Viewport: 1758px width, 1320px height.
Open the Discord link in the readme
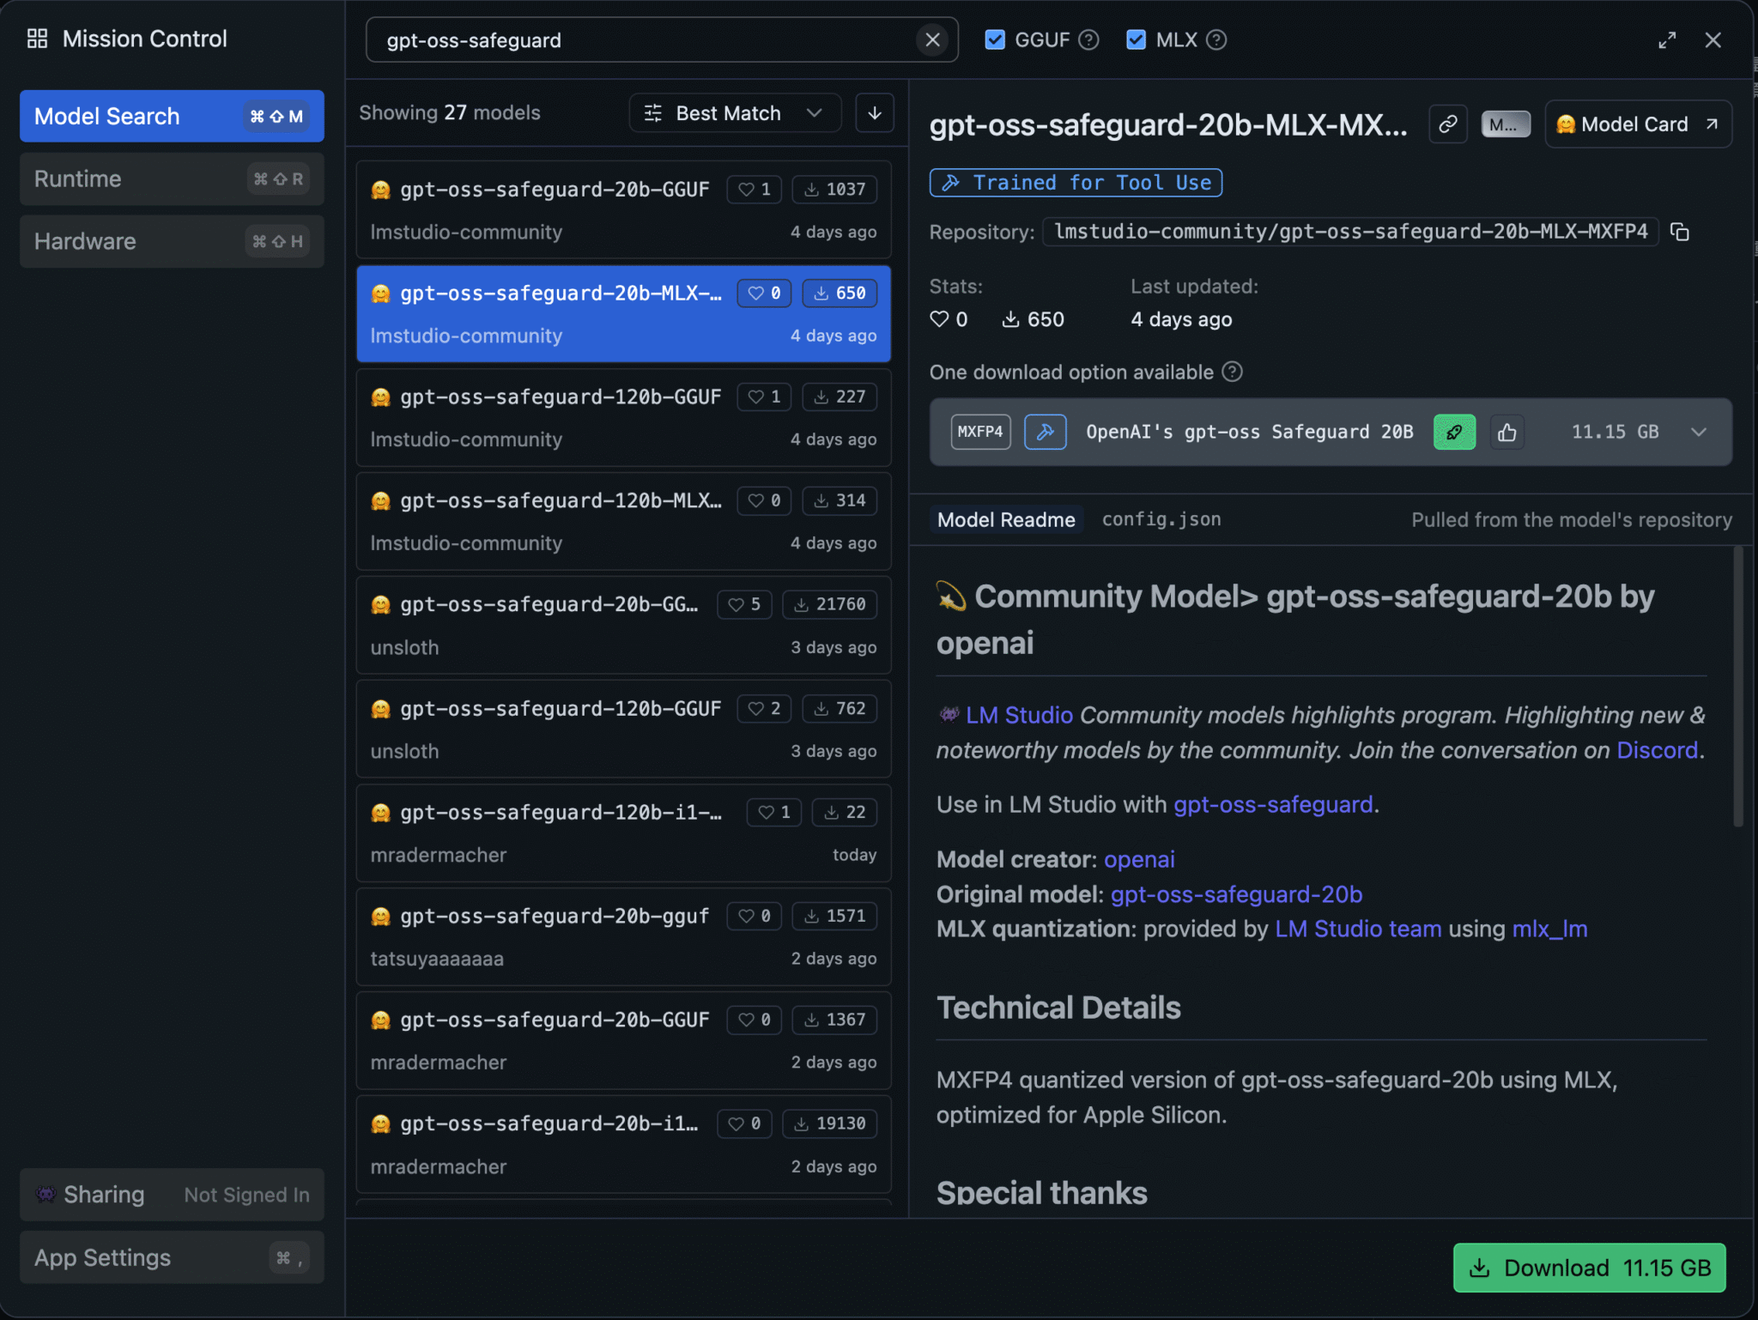pyautogui.click(x=1657, y=749)
